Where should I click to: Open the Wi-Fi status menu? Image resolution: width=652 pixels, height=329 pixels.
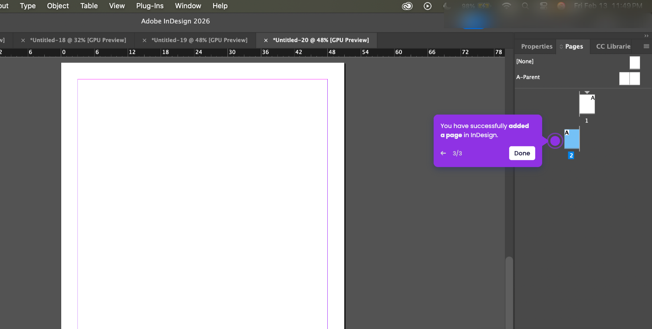point(506,6)
